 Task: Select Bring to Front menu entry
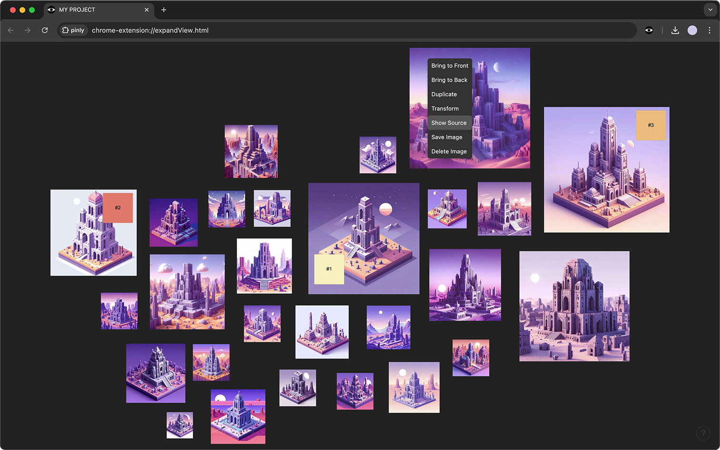tap(450, 66)
